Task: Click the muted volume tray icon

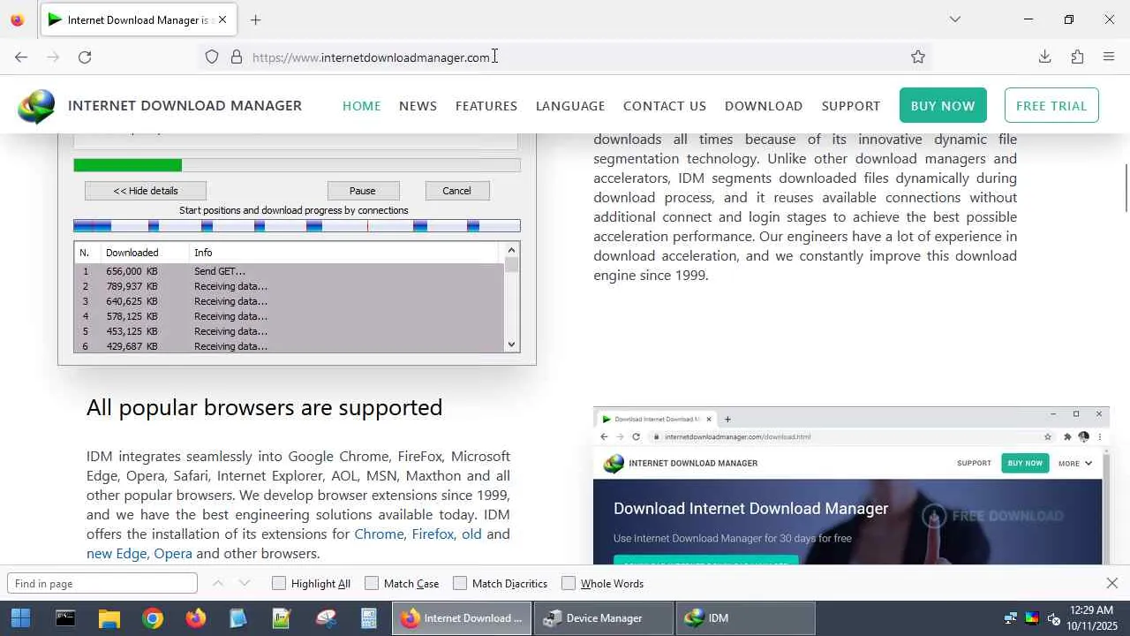Action: click(x=1053, y=618)
